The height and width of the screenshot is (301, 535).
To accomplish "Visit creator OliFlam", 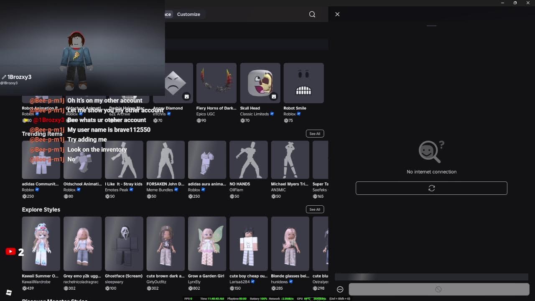I will pyautogui.click(x=236, y=190).
